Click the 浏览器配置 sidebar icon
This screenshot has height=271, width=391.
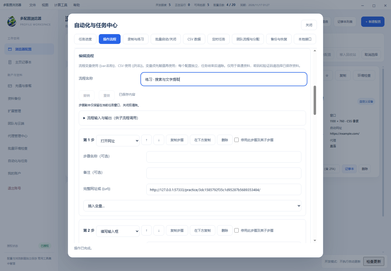point(10,49)
